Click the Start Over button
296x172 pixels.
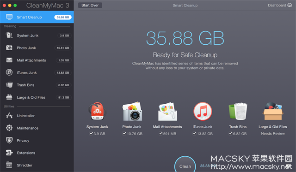click(90, 5)
